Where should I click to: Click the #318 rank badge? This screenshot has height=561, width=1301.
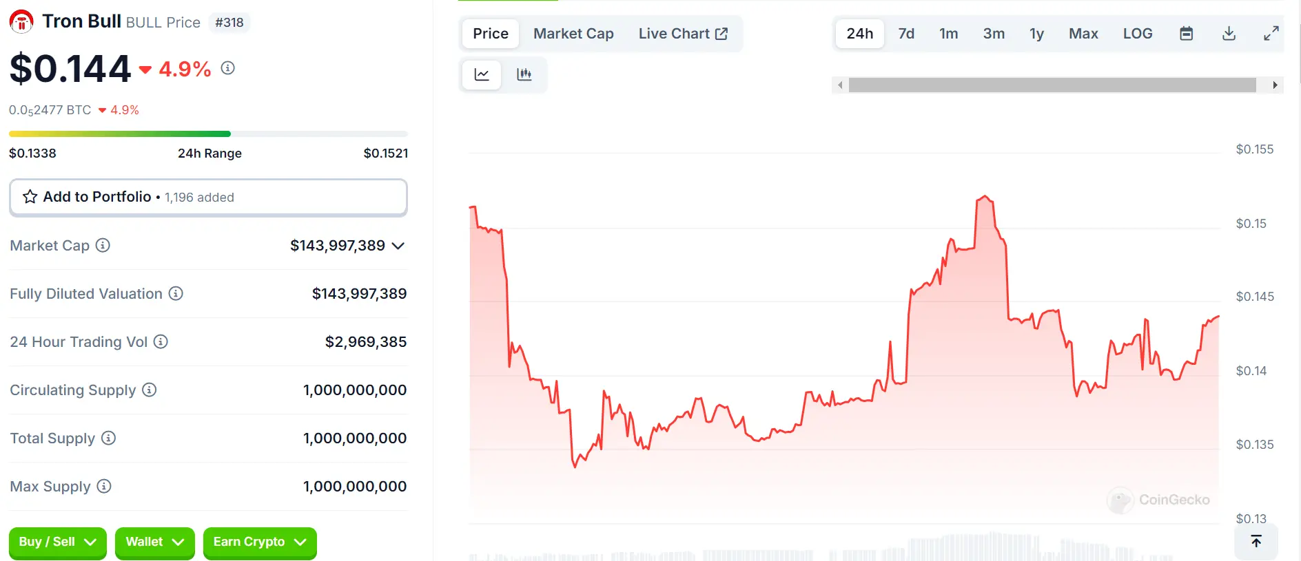(x=229, y=23)
